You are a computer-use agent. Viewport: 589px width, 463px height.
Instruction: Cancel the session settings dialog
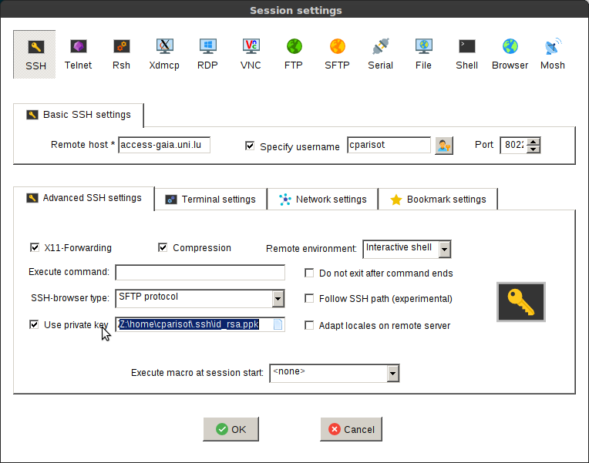pyautogui.click(x=351, y=429)
